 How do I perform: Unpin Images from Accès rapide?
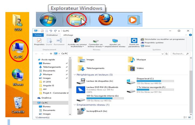pos(67,78)
